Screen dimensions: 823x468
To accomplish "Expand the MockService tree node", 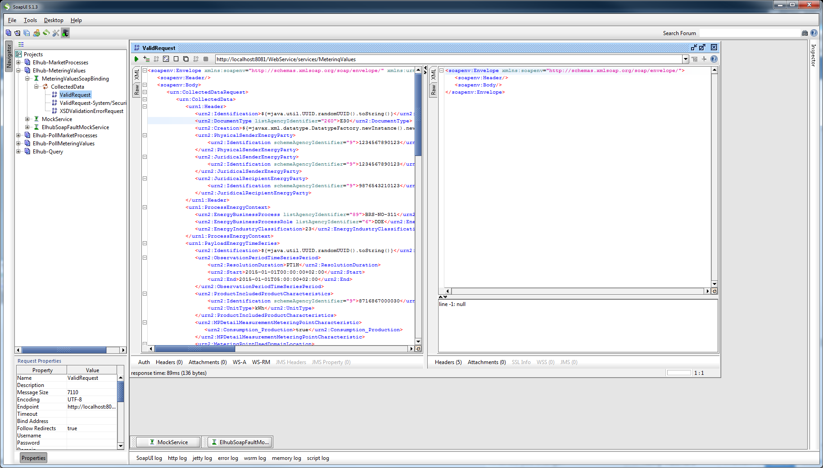I will tap(27, 119).
